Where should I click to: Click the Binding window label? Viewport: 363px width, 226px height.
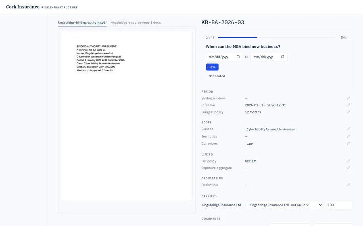click(213, 99)
